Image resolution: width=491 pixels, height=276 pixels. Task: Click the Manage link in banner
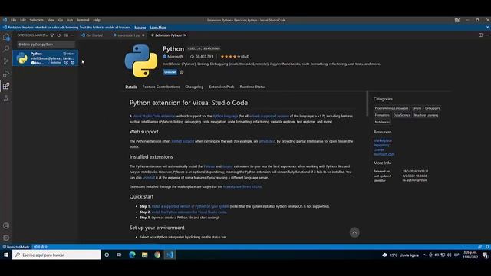[140, 28]
